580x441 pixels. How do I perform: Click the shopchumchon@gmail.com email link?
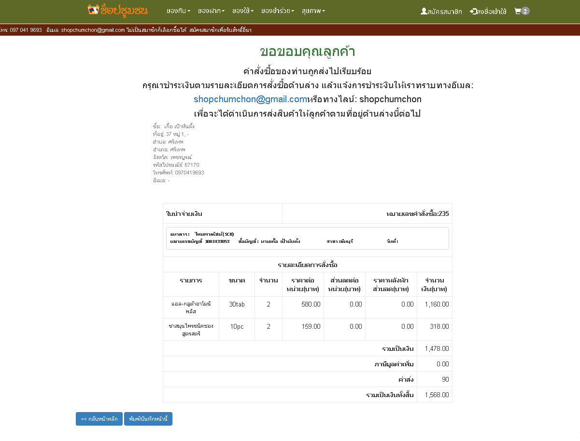point(251,99)
